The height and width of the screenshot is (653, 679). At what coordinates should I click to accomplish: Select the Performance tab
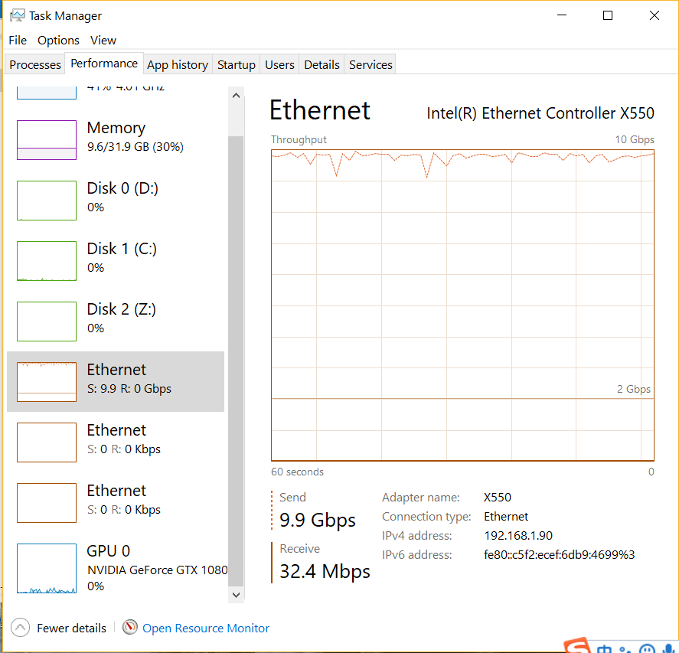click(104, 64)
